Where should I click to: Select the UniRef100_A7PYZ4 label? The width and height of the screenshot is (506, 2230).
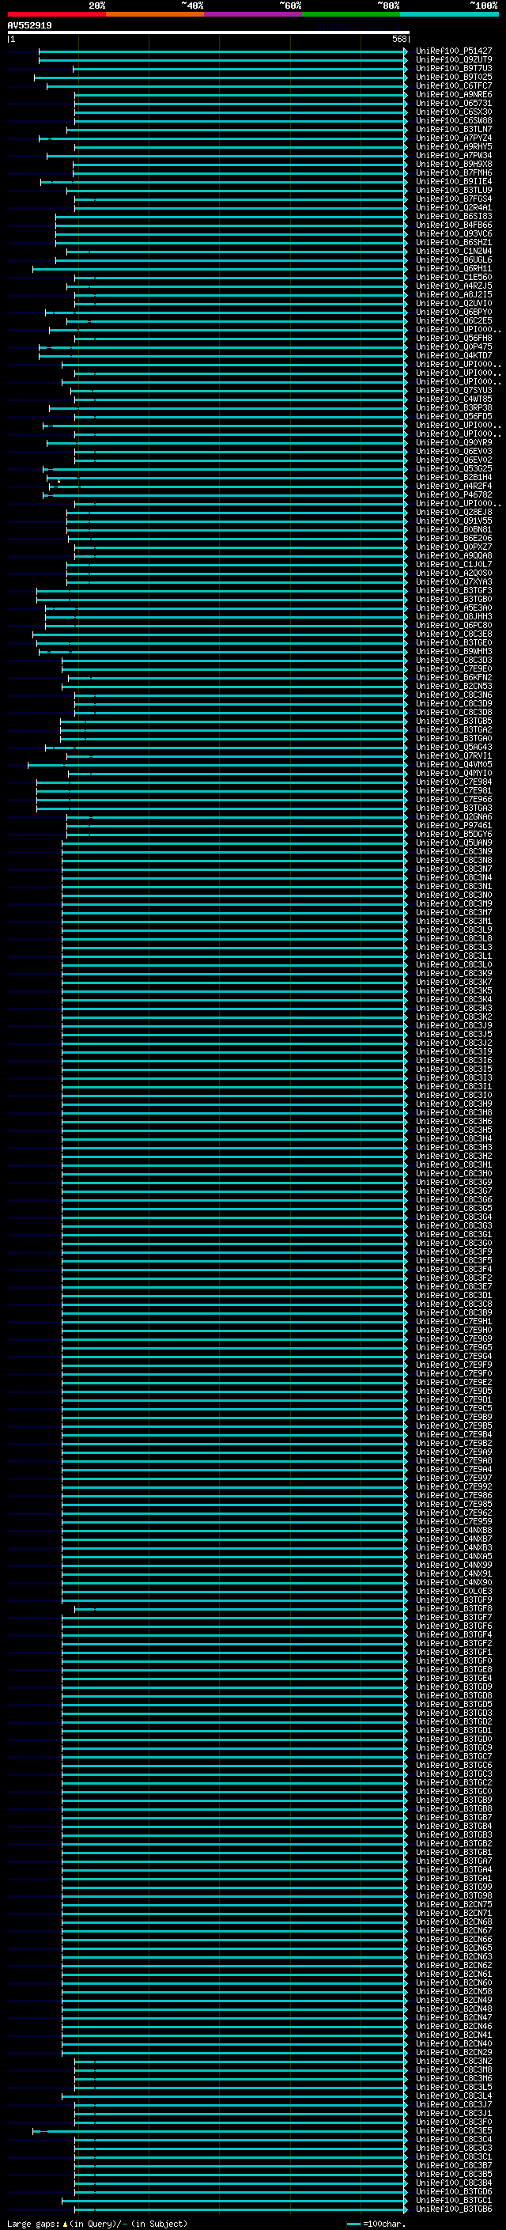[x=454, y=138]
